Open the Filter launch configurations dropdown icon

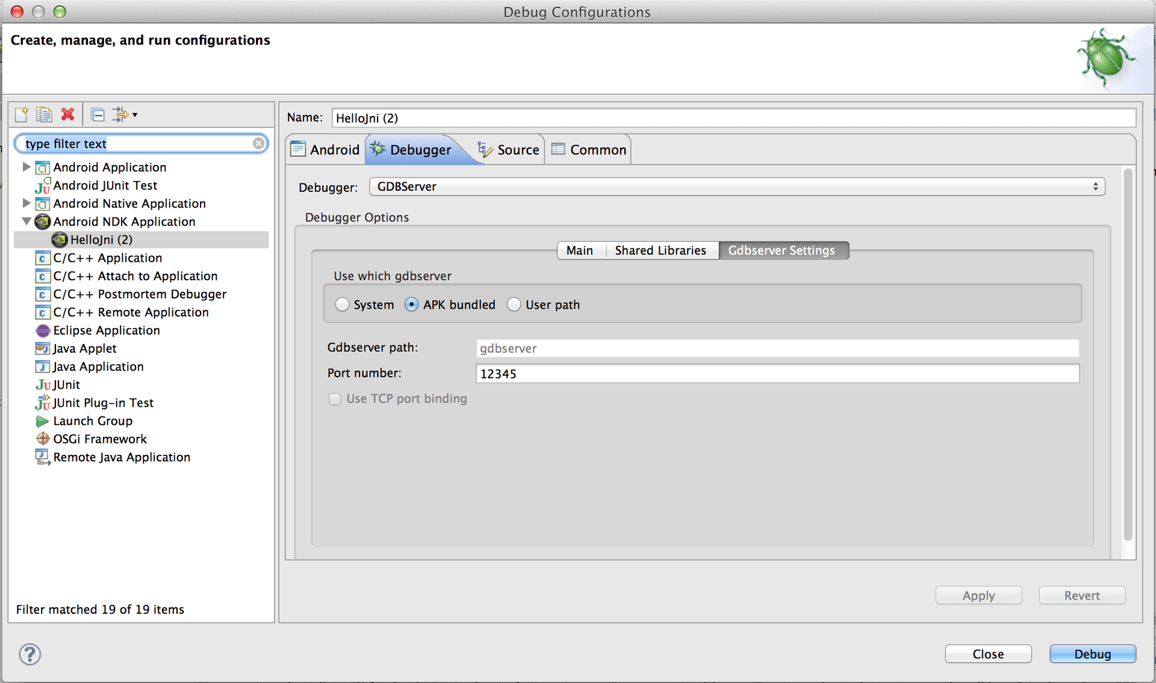(x=125, y=114)
